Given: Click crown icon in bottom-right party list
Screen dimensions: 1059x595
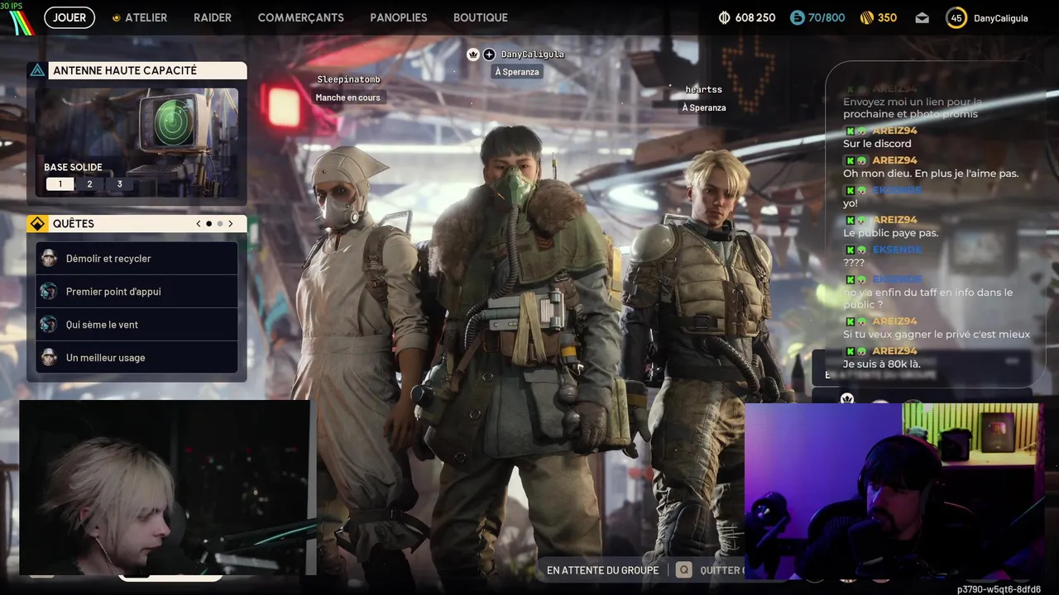Looking at the screenshot, I should [847, 398].
